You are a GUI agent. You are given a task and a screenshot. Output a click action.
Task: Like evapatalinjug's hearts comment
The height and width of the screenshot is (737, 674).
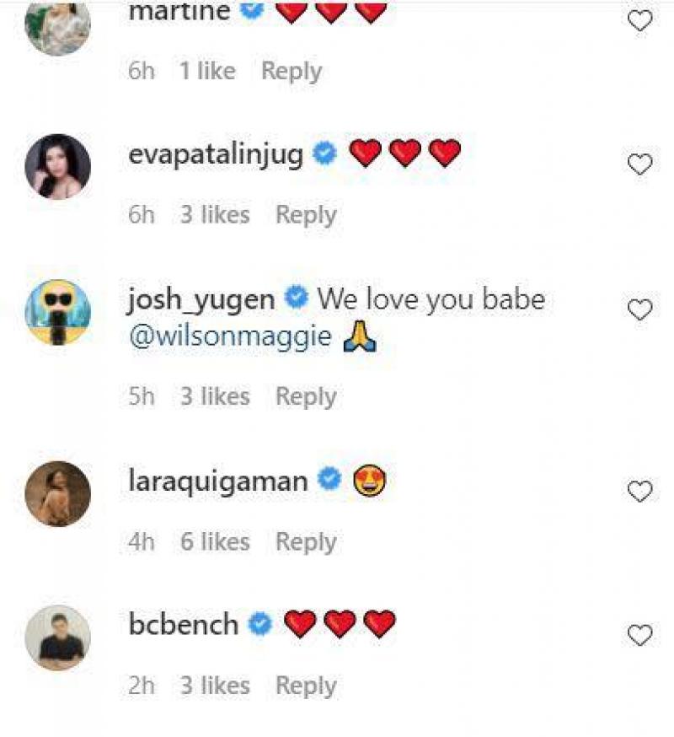pos(640,164)
